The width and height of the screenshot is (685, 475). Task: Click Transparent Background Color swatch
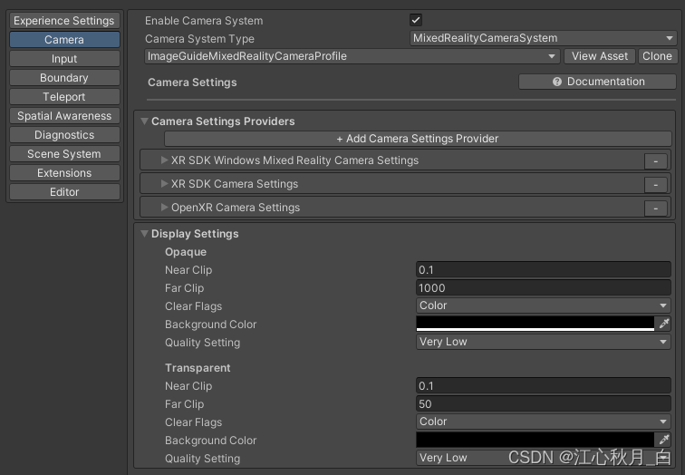click(535, 440)
